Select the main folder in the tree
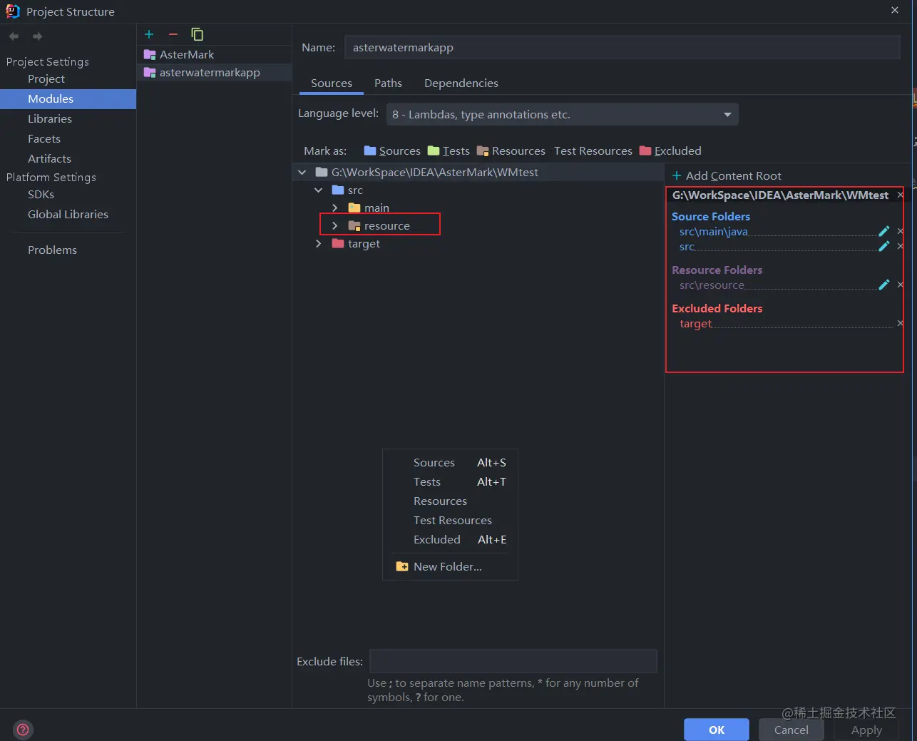 [x=376, y=208]
